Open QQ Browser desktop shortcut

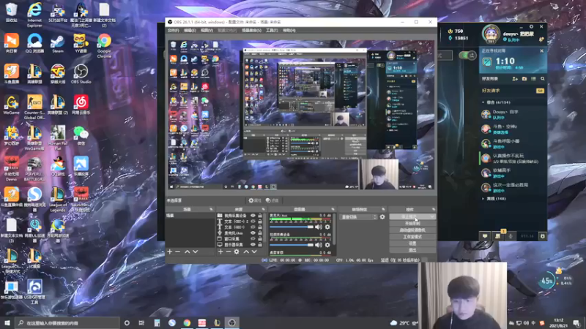pos(34,43)
